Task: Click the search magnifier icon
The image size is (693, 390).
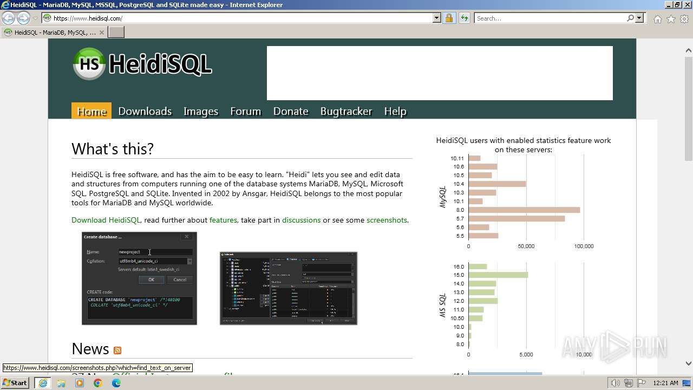Action: pos(630,18)
